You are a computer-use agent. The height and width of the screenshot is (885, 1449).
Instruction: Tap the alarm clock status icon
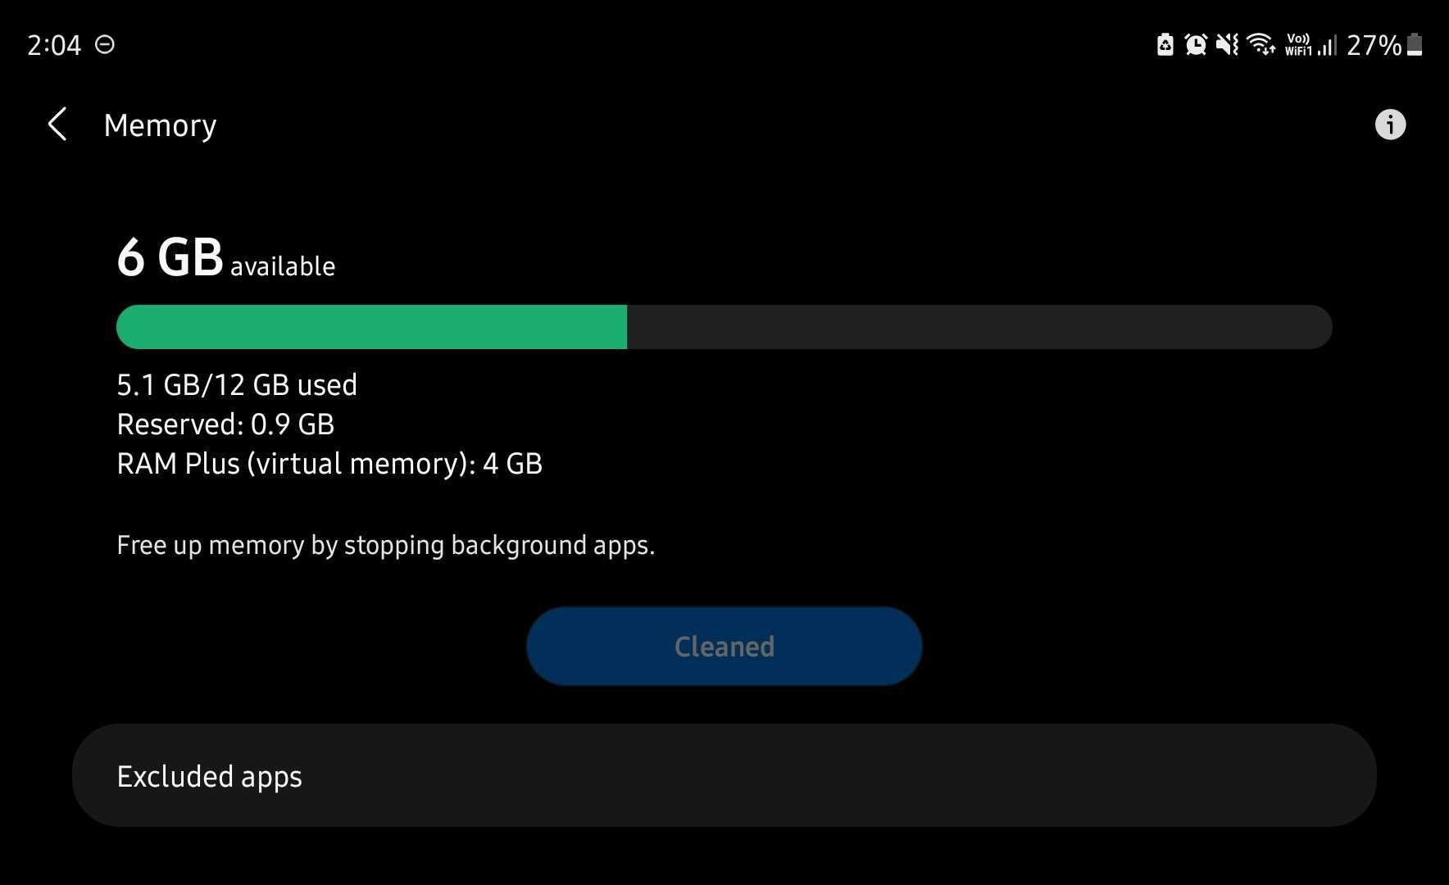click(1196, 44)
